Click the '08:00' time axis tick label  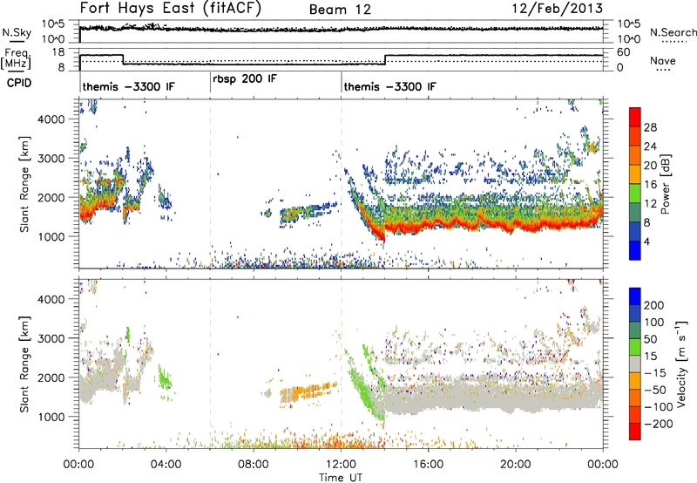pyautogui.click(x=254, y=464)
